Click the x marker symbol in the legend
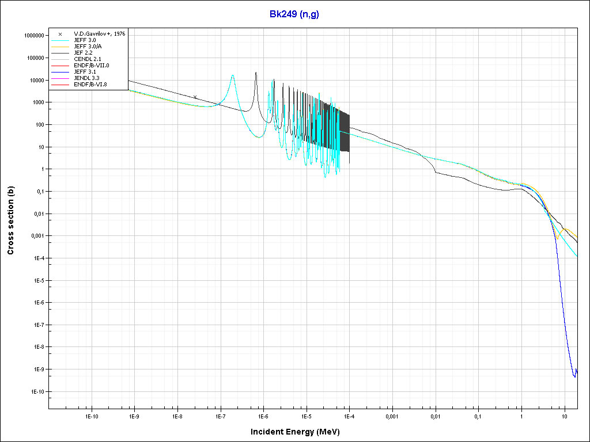The width and height of the screenshot is (590, 442). click(x=60, y=34)
